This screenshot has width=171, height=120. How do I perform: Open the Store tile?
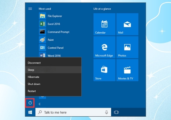[x=104, y=70]
